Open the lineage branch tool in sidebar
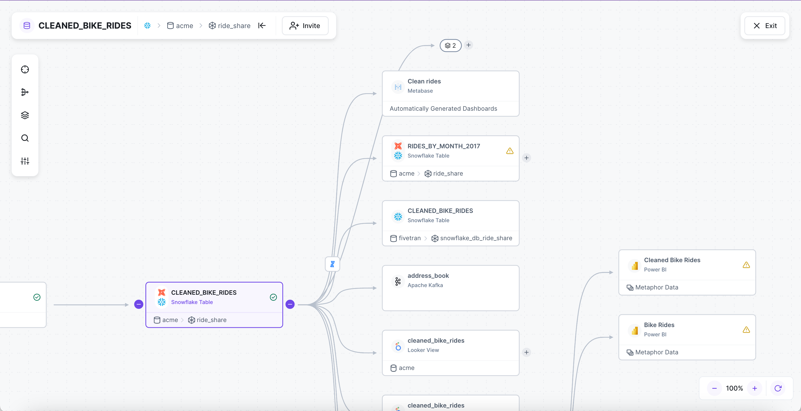 (x=25, y=92)
